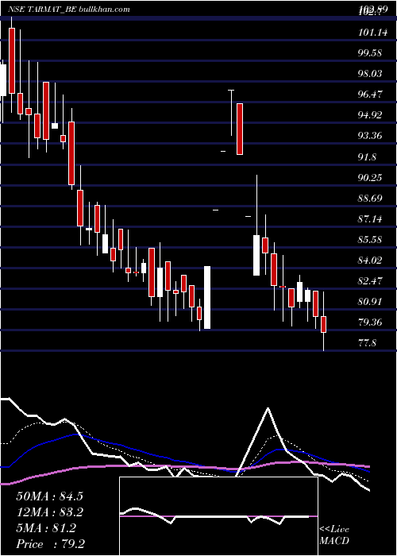397x556 pixels.
Task: Click the 79.36 price axis label
Action: (370, 322)
